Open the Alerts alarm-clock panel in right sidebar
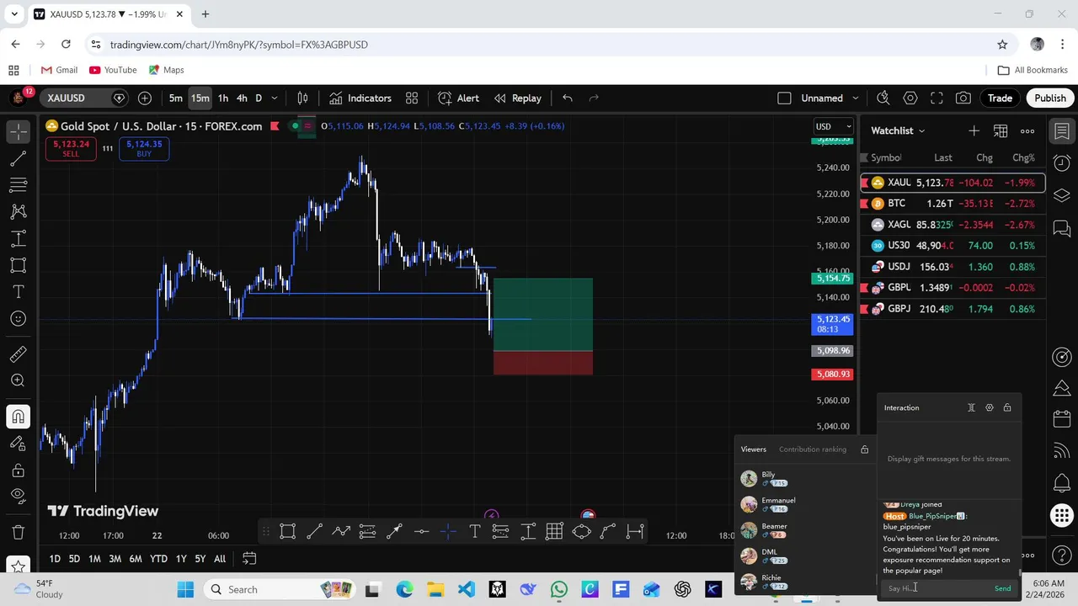This screenshot has height=606, width=1078. 1062,162
